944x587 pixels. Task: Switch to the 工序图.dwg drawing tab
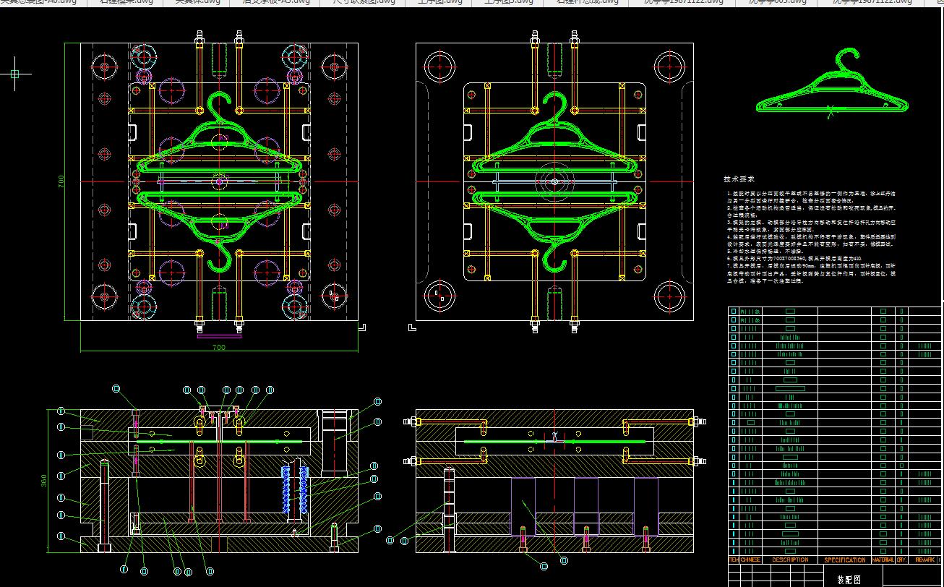[x=439, y=2]
